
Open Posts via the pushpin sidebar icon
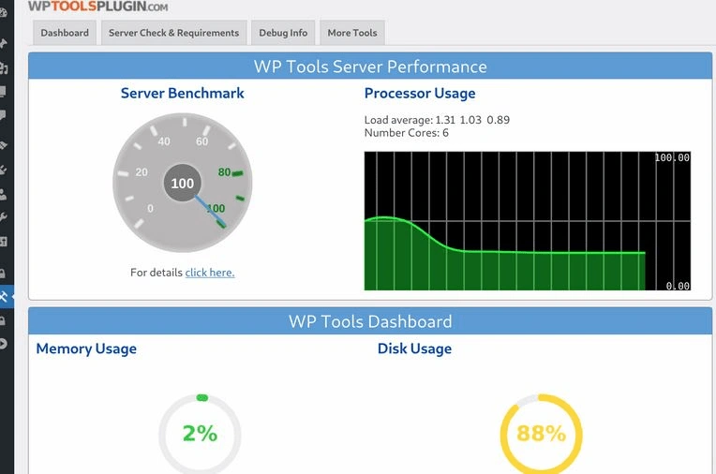(4, 43)
